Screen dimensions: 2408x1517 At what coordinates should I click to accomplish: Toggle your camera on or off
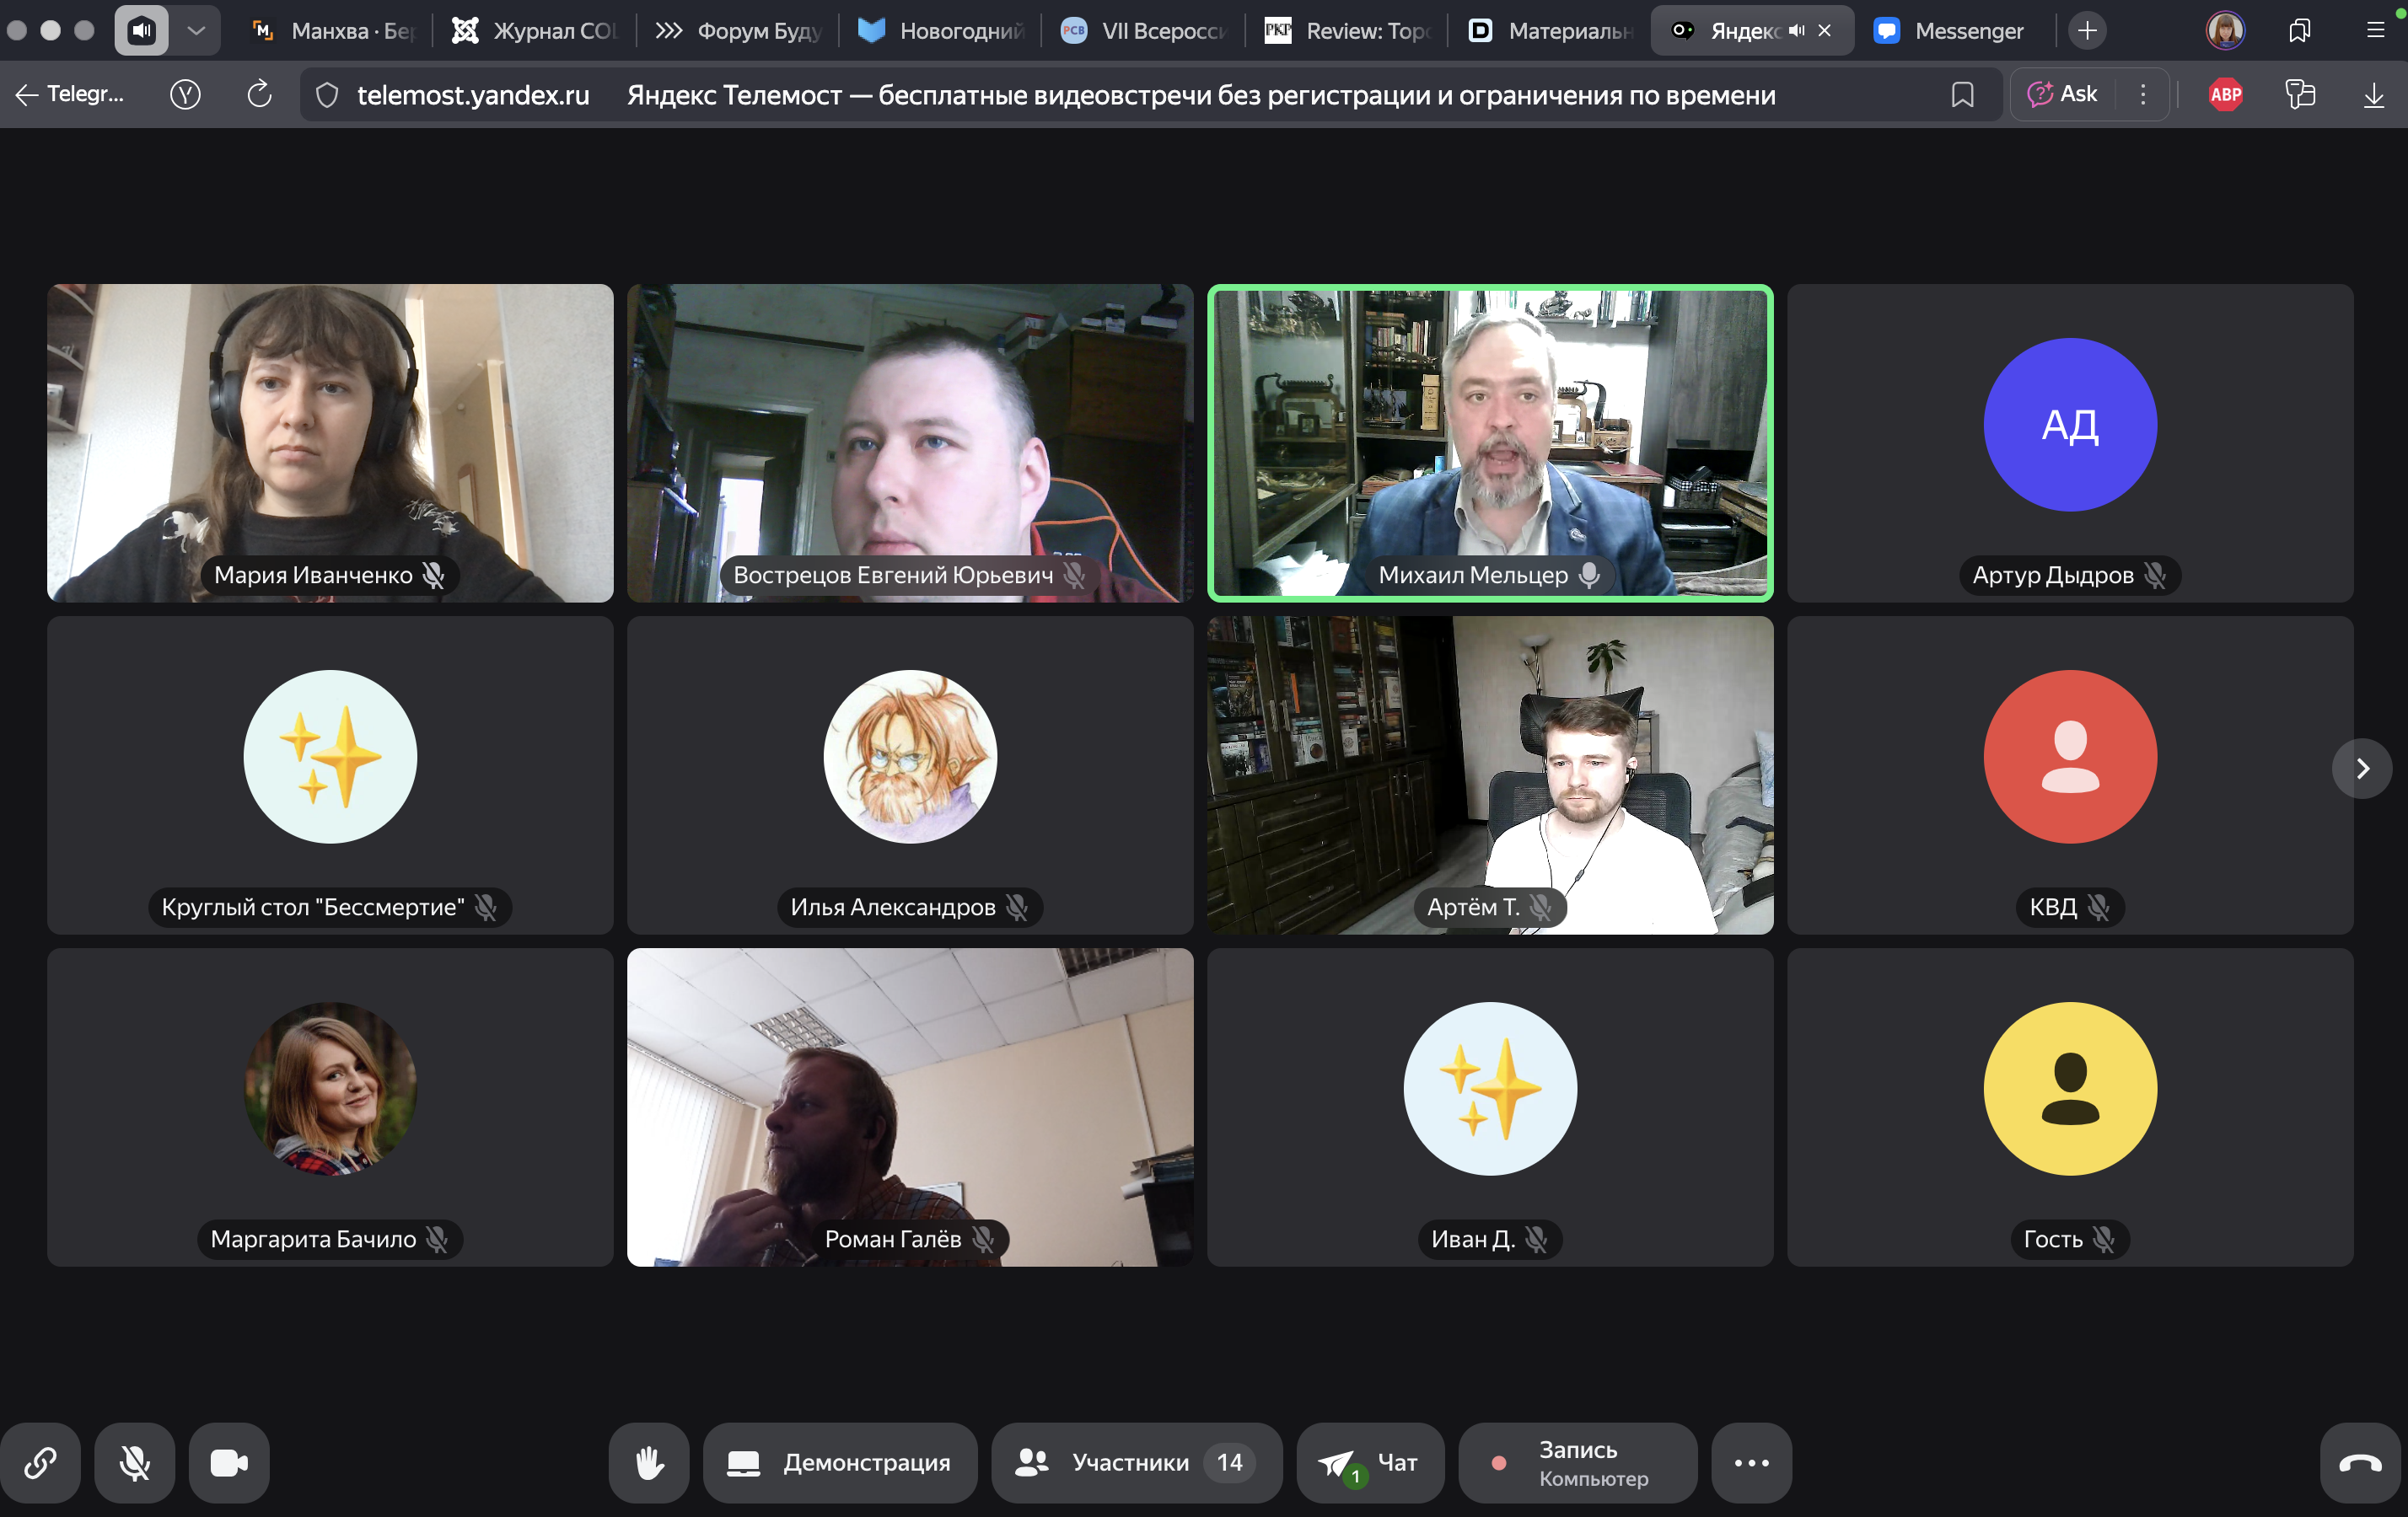click(x=229, y=1463)
